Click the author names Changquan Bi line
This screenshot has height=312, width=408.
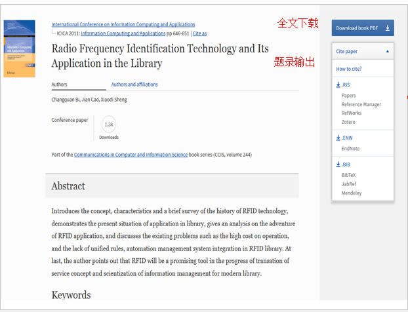89,100
